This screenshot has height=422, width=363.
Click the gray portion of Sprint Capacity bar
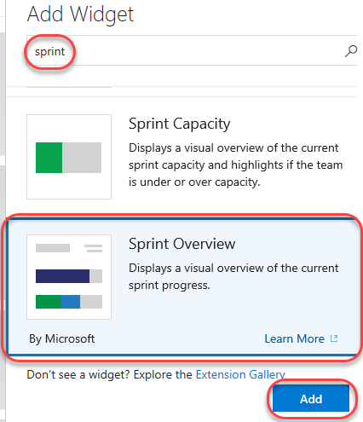coord(82,158)
